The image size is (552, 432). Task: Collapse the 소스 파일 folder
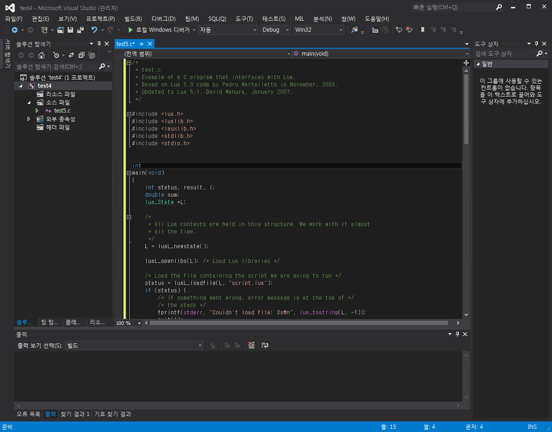pos(29,102)
